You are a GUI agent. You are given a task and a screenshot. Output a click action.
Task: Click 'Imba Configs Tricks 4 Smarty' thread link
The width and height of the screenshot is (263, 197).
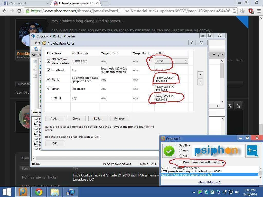click(116, 177)
